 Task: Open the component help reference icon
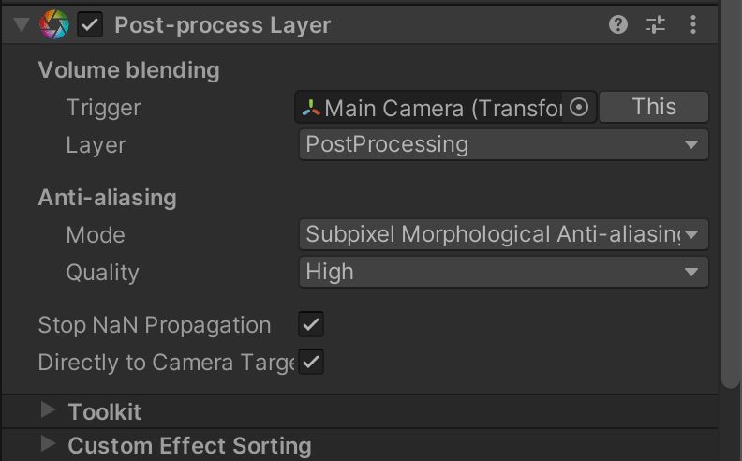tap(617, 25)
